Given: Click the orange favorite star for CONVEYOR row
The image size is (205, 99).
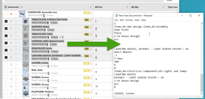Looking at the screenshot, I should pyautogui.click(x=11, y=14).
